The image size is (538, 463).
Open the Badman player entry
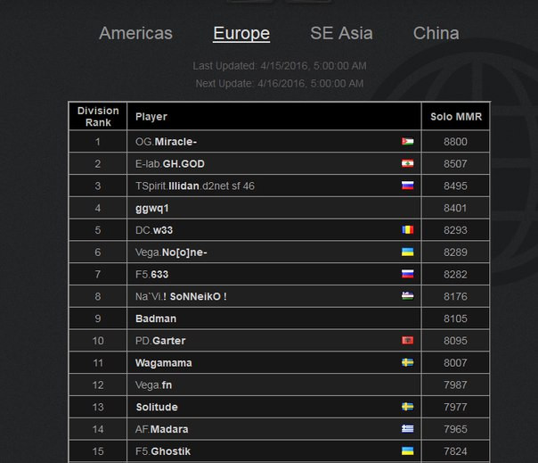coord(156,318)
